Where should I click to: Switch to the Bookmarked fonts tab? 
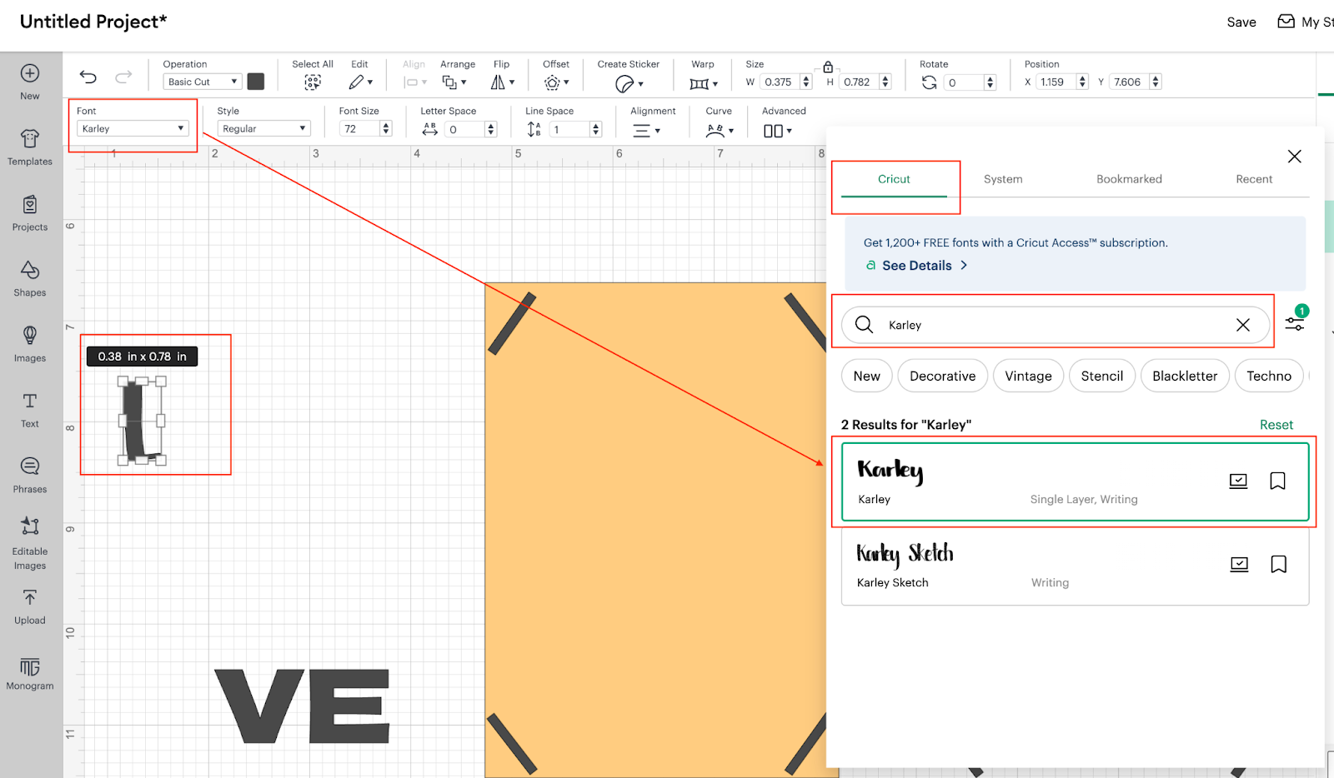(1129, 179)
